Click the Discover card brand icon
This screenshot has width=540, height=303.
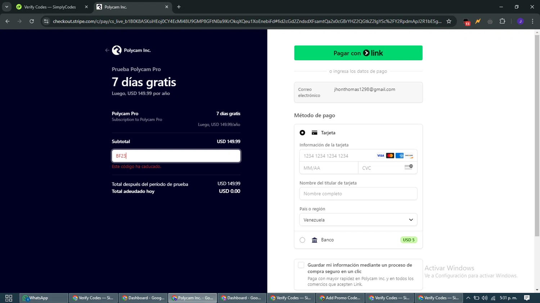(x=409, y=155)
